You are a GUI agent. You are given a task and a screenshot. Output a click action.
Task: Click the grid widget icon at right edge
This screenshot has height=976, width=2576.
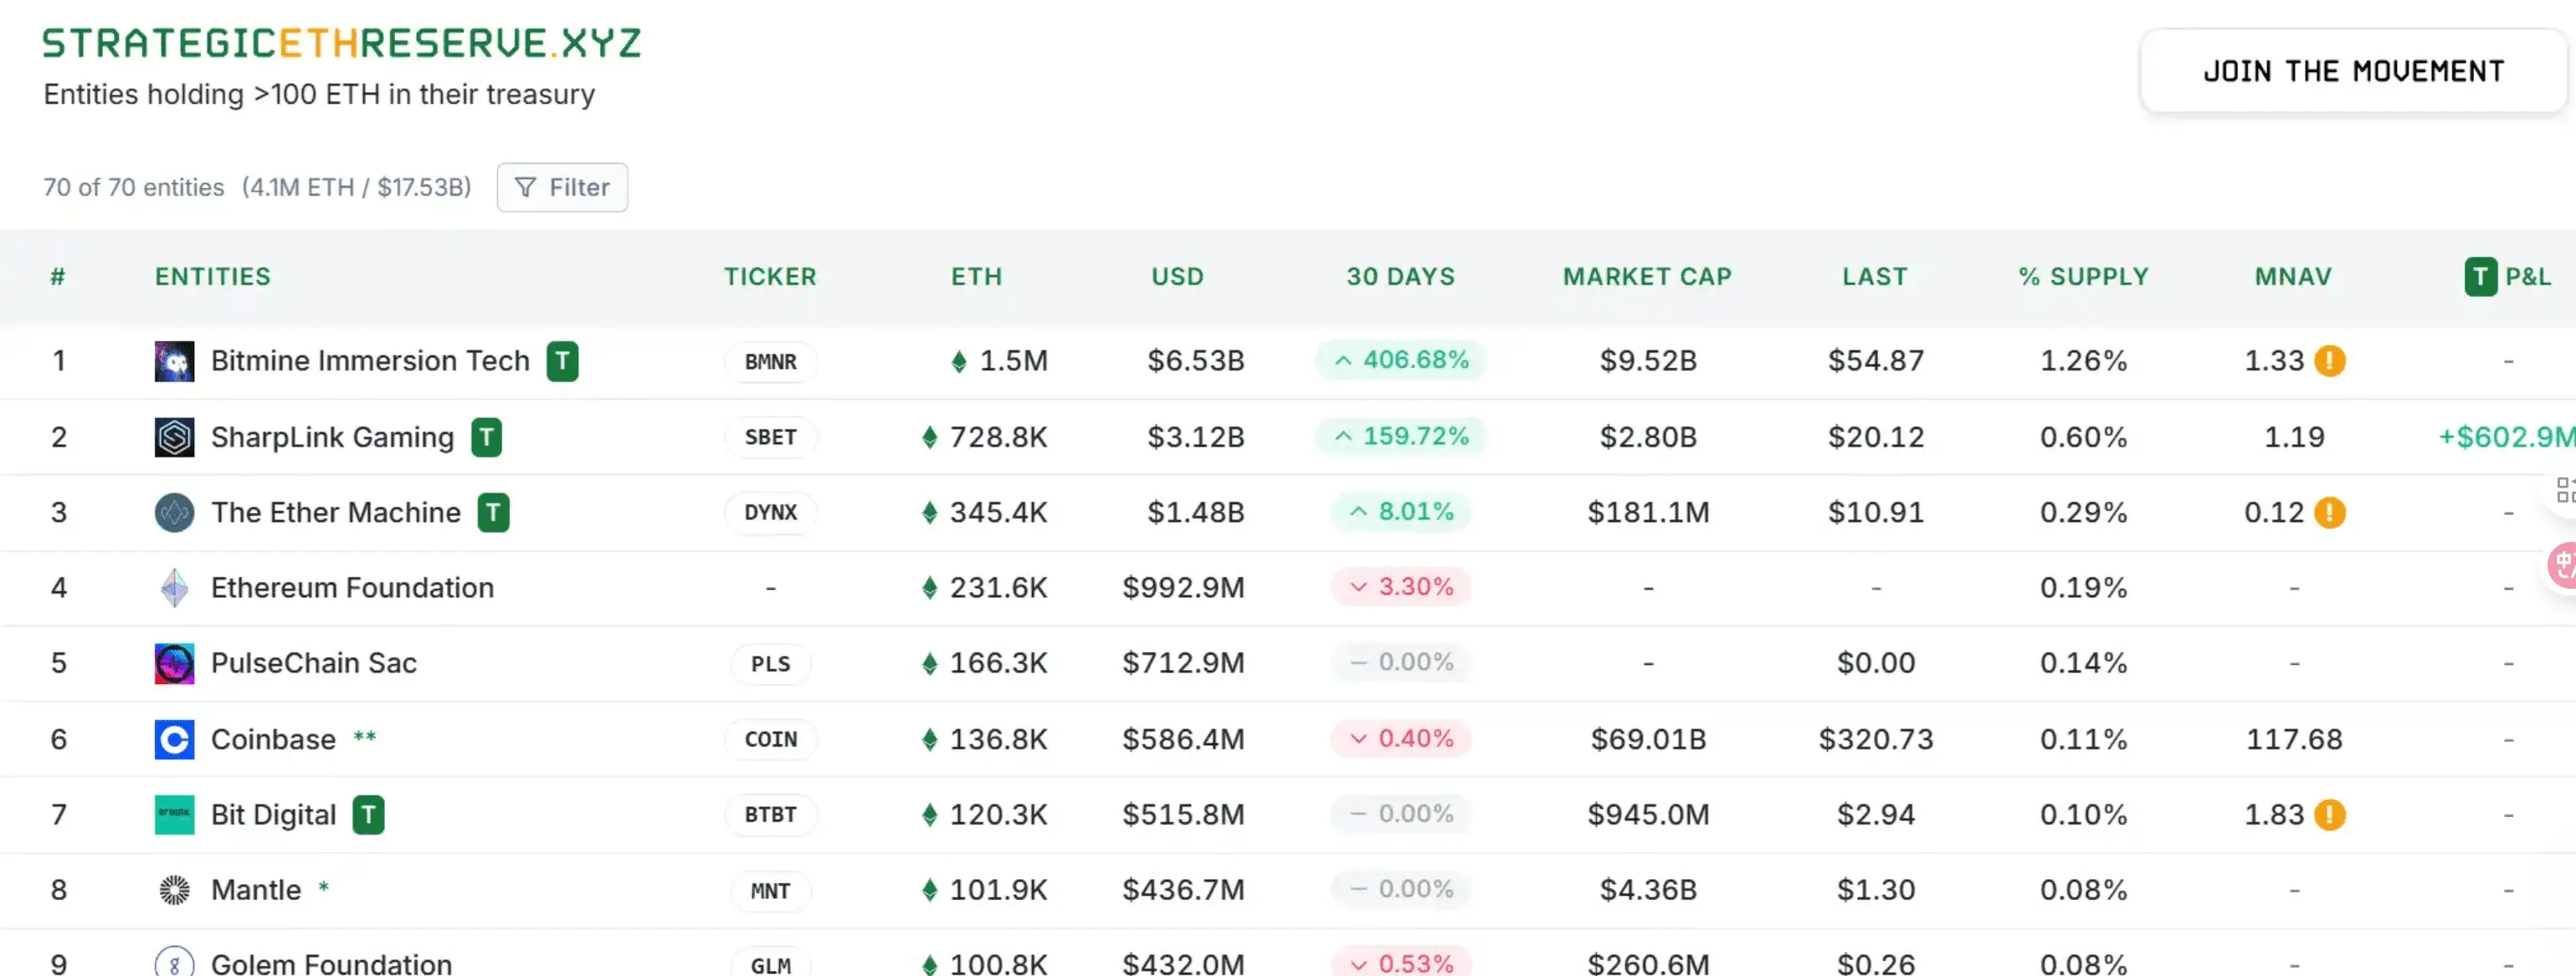[x=2565, y=489]
